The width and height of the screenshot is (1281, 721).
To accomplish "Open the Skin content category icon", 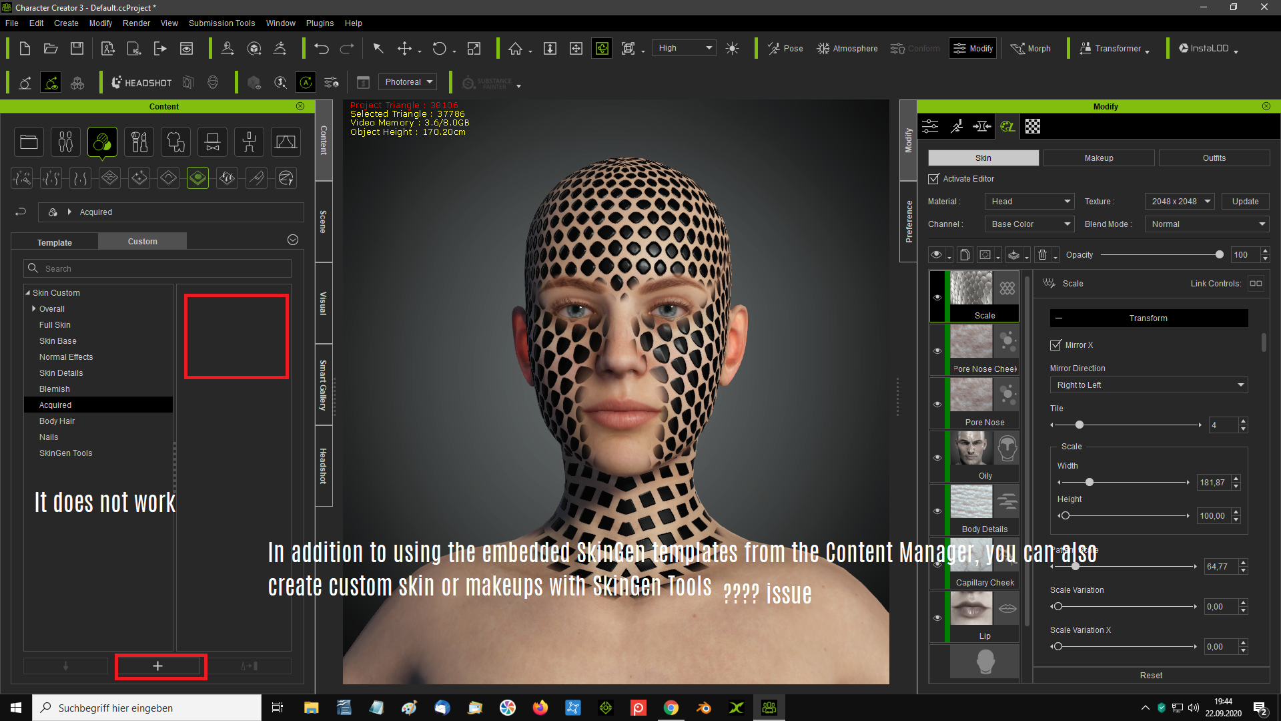I will tap(102, 142).
